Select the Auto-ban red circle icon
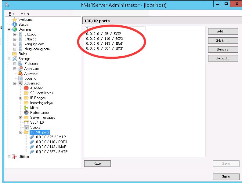This screenshot has height=183, width=242. click(x=26, y=88)
